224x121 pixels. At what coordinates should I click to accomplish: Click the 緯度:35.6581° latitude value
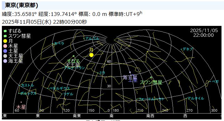(x=19, y=14)
